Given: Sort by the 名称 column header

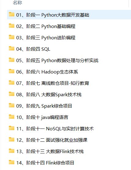Looking at the screenshot, I should point(17,2).
